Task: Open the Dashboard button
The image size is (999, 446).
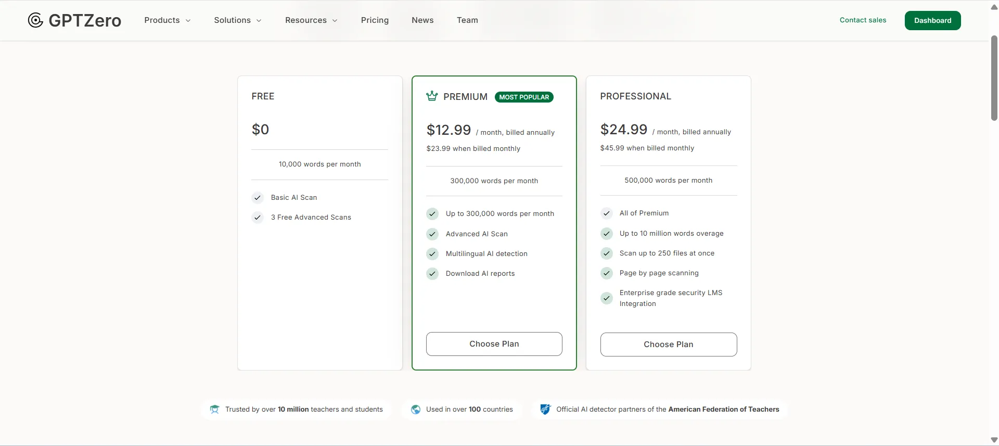Action: click(x=932, y=20)
